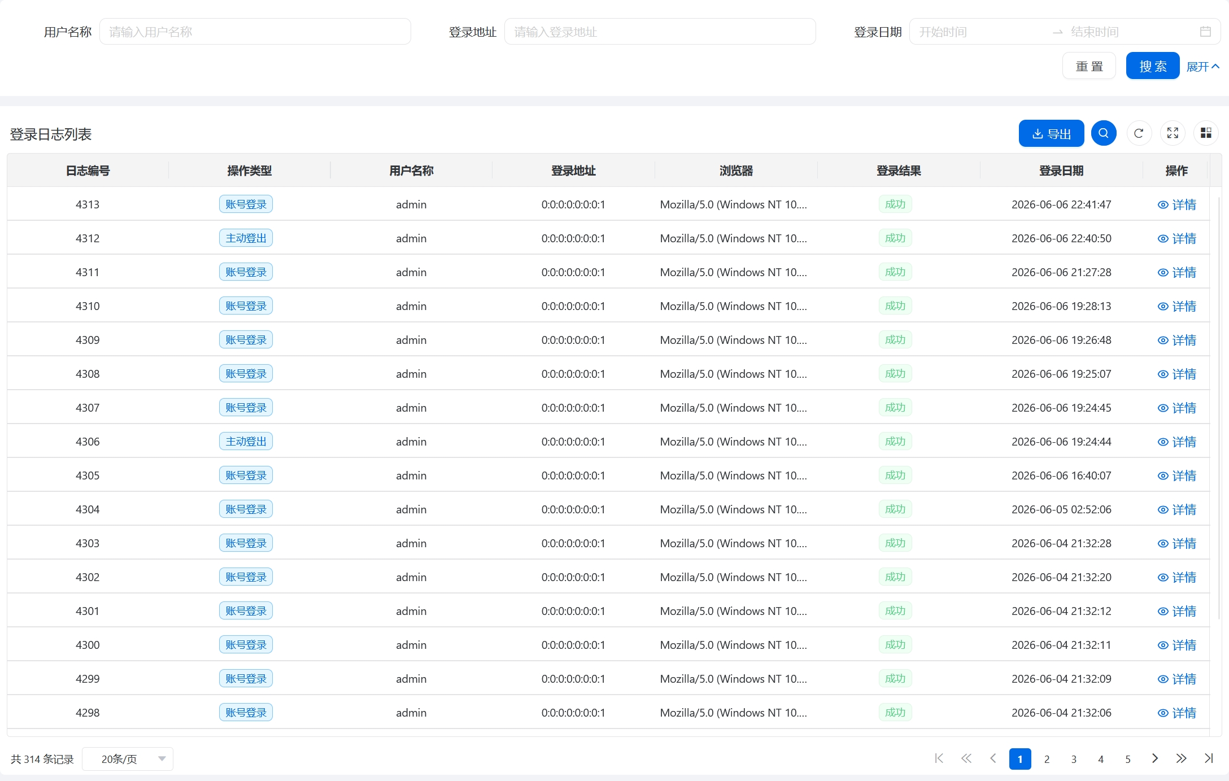
Task: Click the 导出 export button
Action: click(1051, 133)
